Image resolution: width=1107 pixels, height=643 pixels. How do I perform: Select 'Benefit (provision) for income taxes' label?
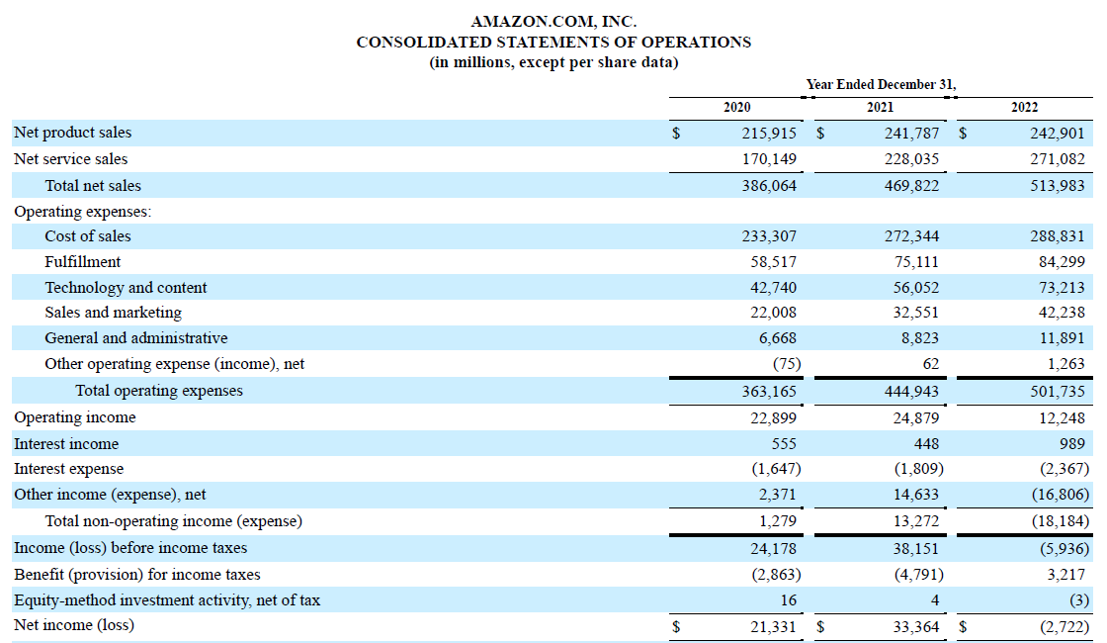click(137, 575)
